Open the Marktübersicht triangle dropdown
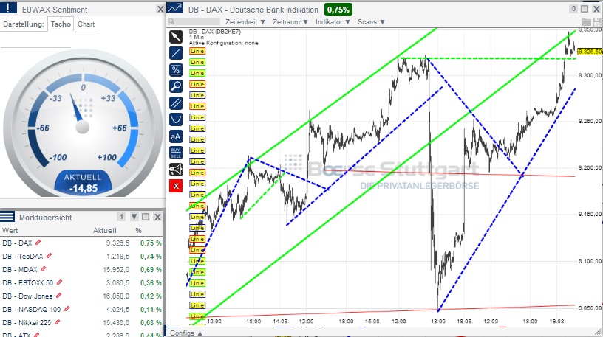 (x=134, y=217)
